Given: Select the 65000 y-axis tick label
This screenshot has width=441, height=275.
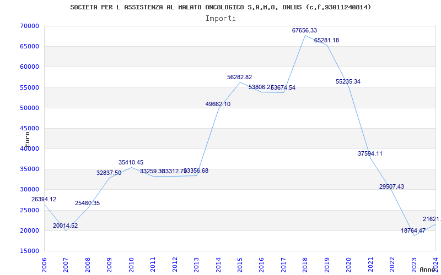Looking at the screenshot, I should (x=30, y=46).
